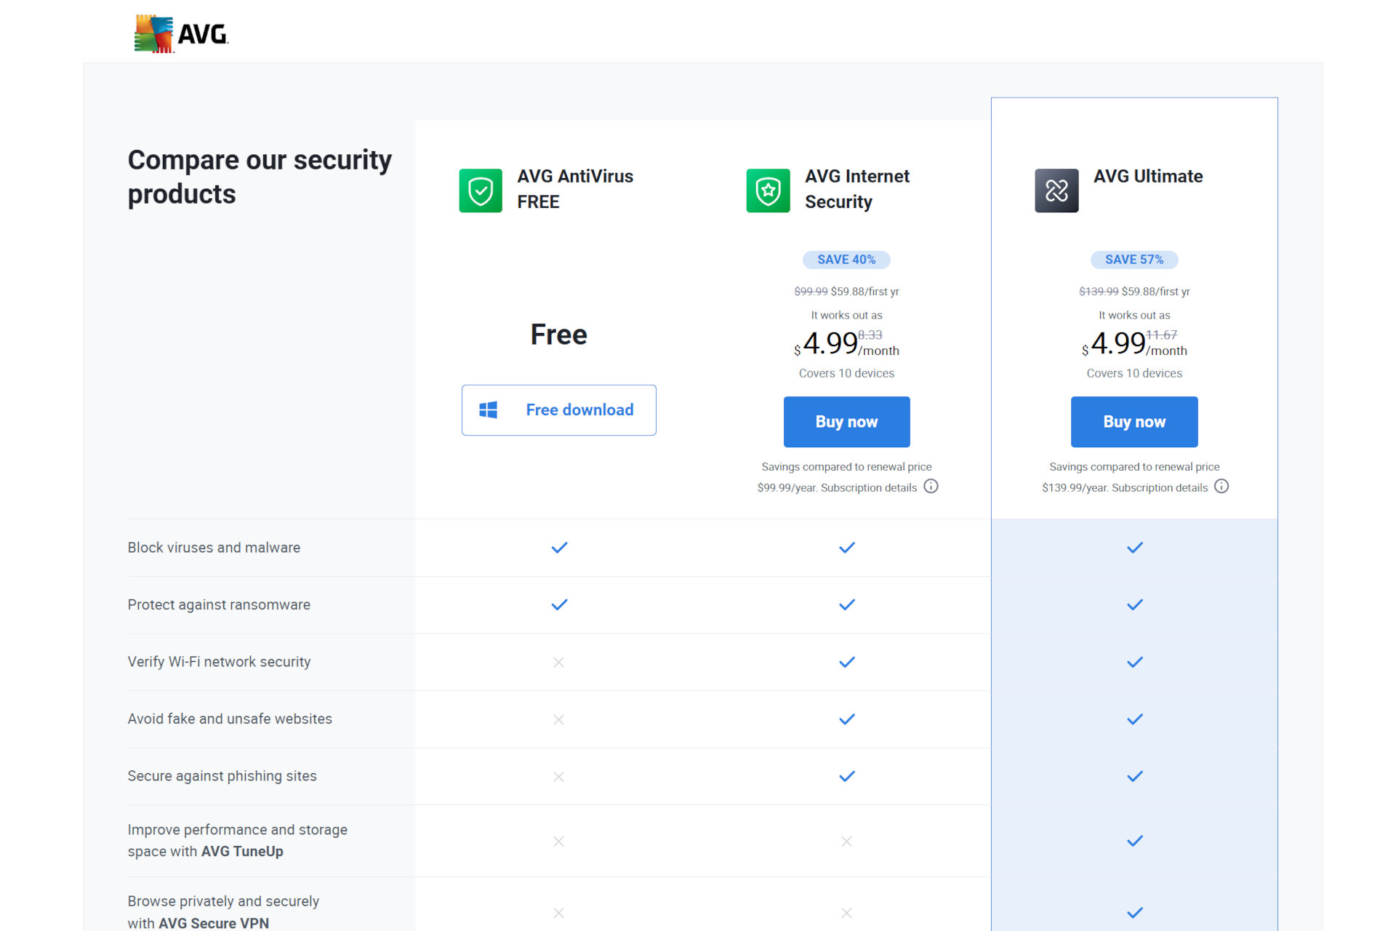Click the AVG AntiVirus FREE product title
Viewport: 1396px width, 931px height.
pos(575,189)
